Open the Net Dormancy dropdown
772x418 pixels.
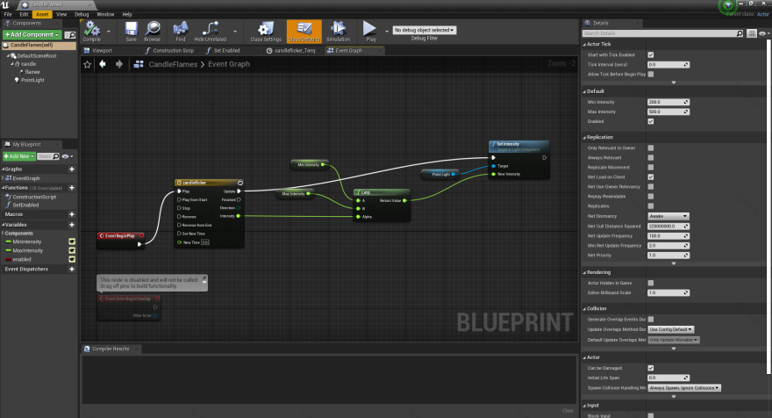668,216
